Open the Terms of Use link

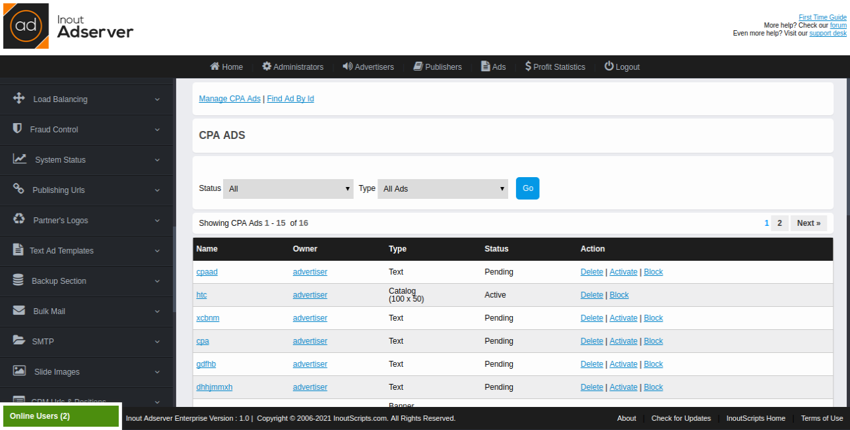[x=822, y=418]
